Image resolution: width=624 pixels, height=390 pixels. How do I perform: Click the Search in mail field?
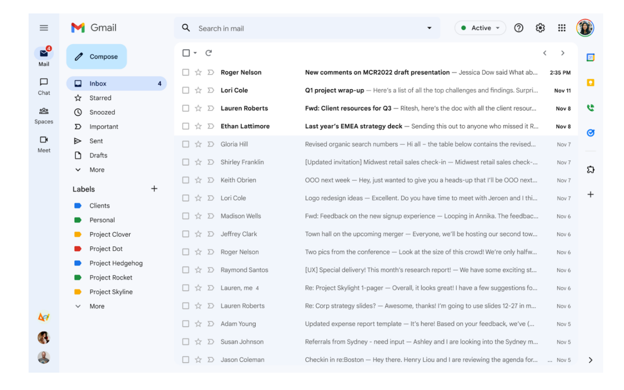(x=303, y=28)
